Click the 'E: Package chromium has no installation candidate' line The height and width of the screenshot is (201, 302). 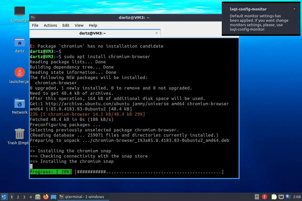point(97,46)
